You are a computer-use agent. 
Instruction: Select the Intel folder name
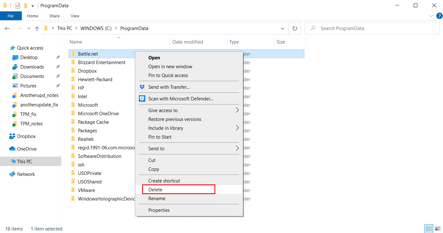pos(83,97)
